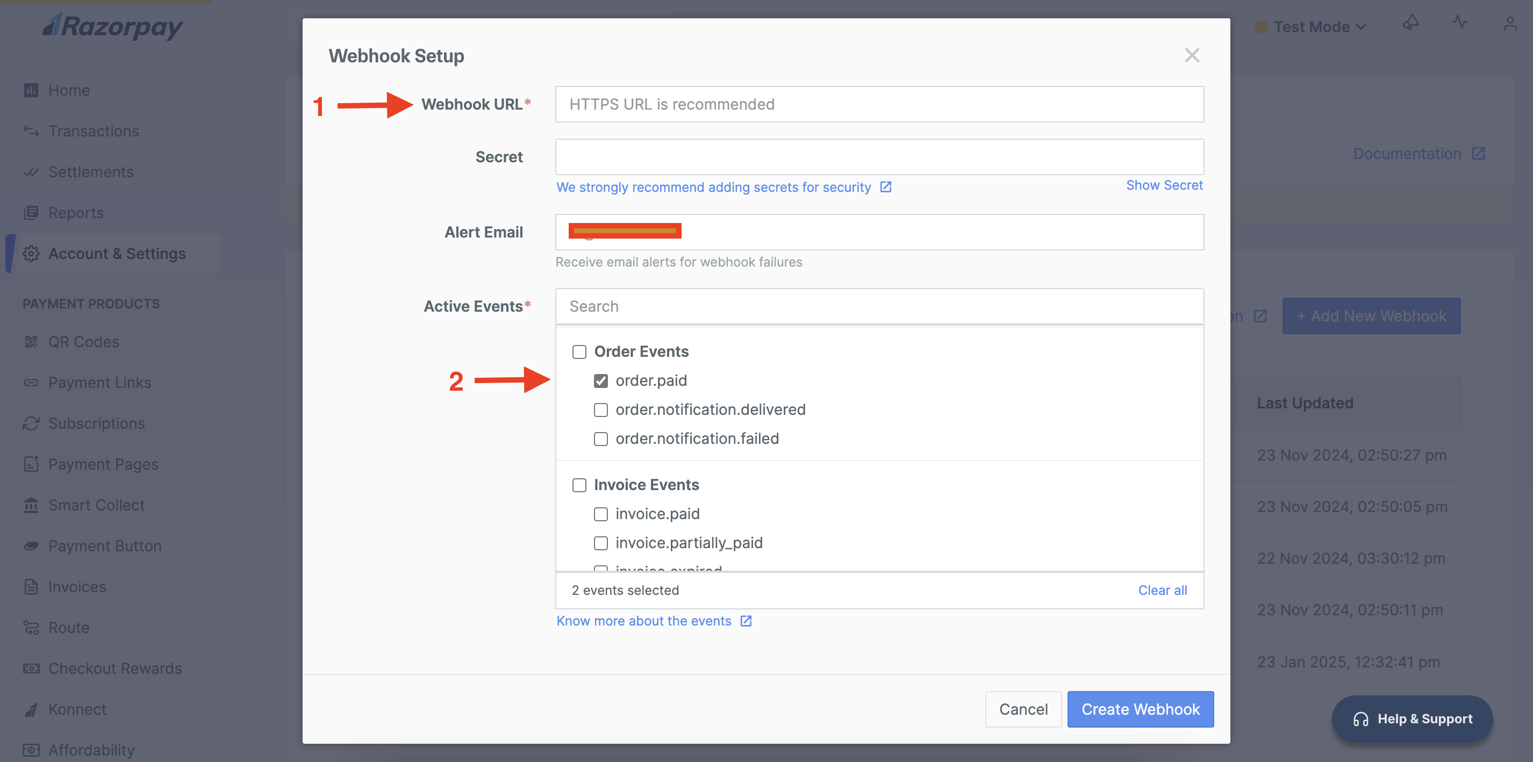Viewport: 1533px width, 762px height.
Task: Select Payment Links in sidebar
Action: point(99,382)
